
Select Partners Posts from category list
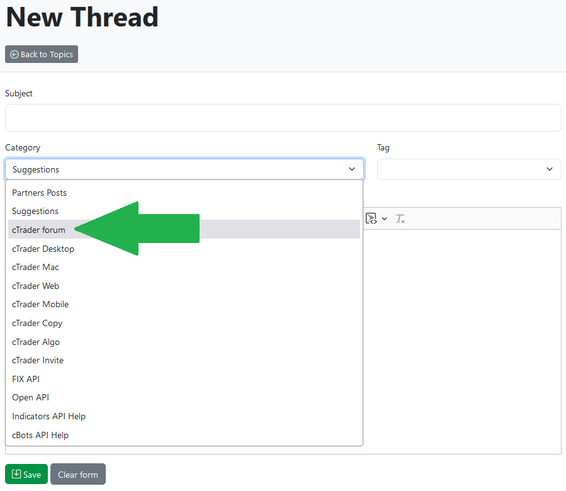coord(184,193)
